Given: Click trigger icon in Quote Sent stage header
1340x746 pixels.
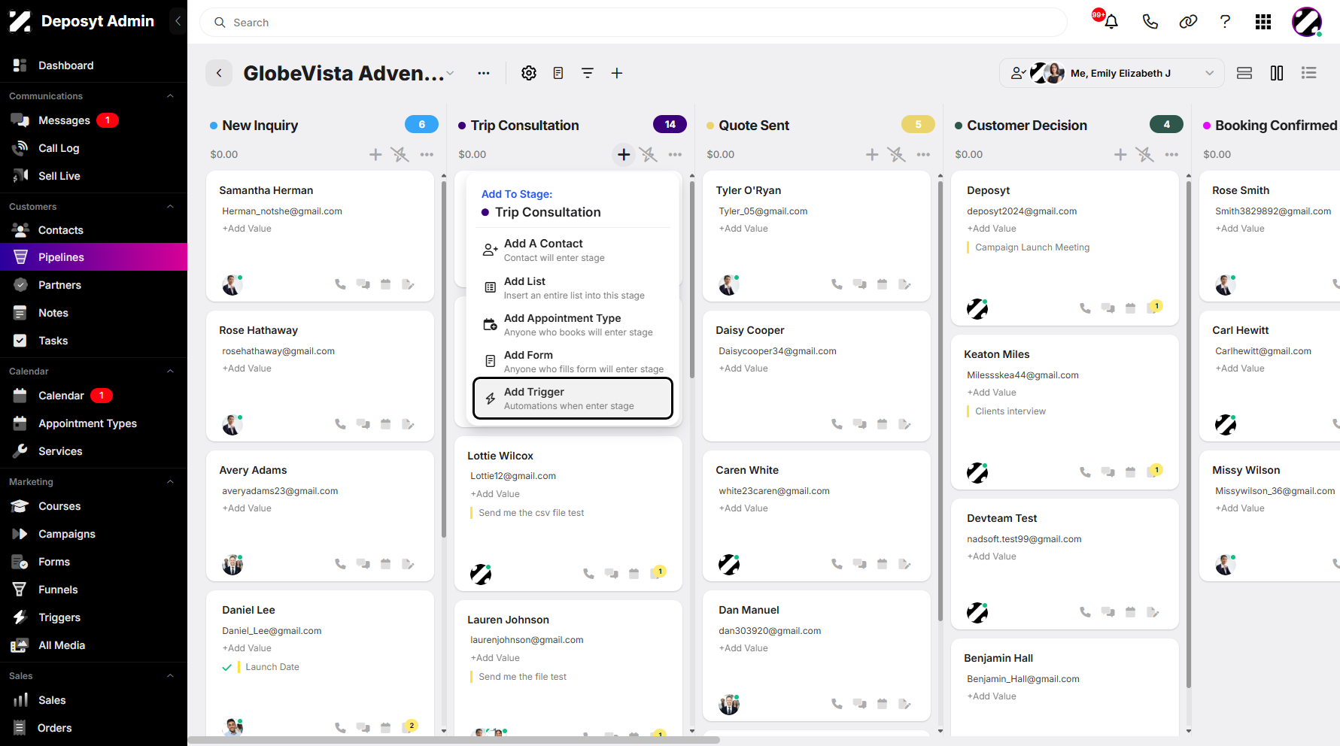Looking at the screenshot, I should point(896,154).
